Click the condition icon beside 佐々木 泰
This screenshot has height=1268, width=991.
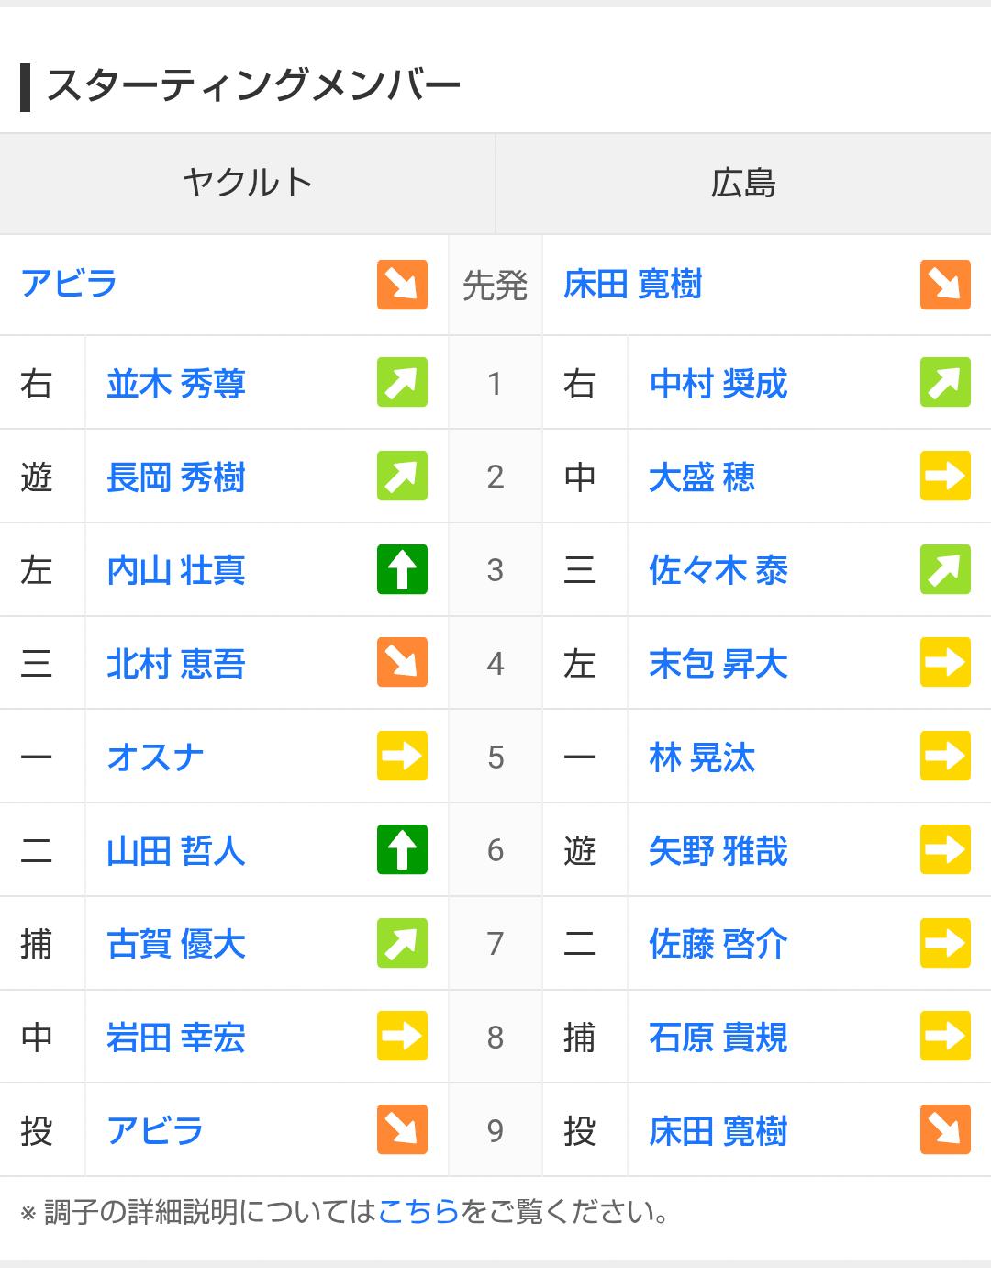coord(945,569)
